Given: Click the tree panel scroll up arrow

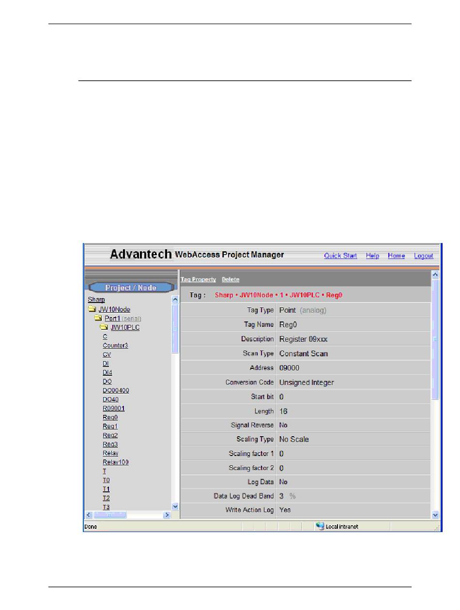Looking at the screenshot, I should [175, 300].
